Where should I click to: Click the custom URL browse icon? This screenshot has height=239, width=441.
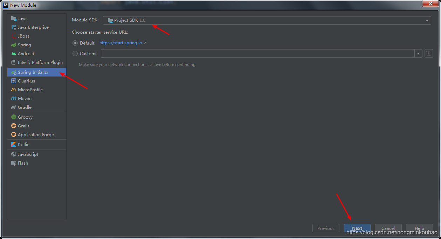pyautogui.click(x=429, y=53)
